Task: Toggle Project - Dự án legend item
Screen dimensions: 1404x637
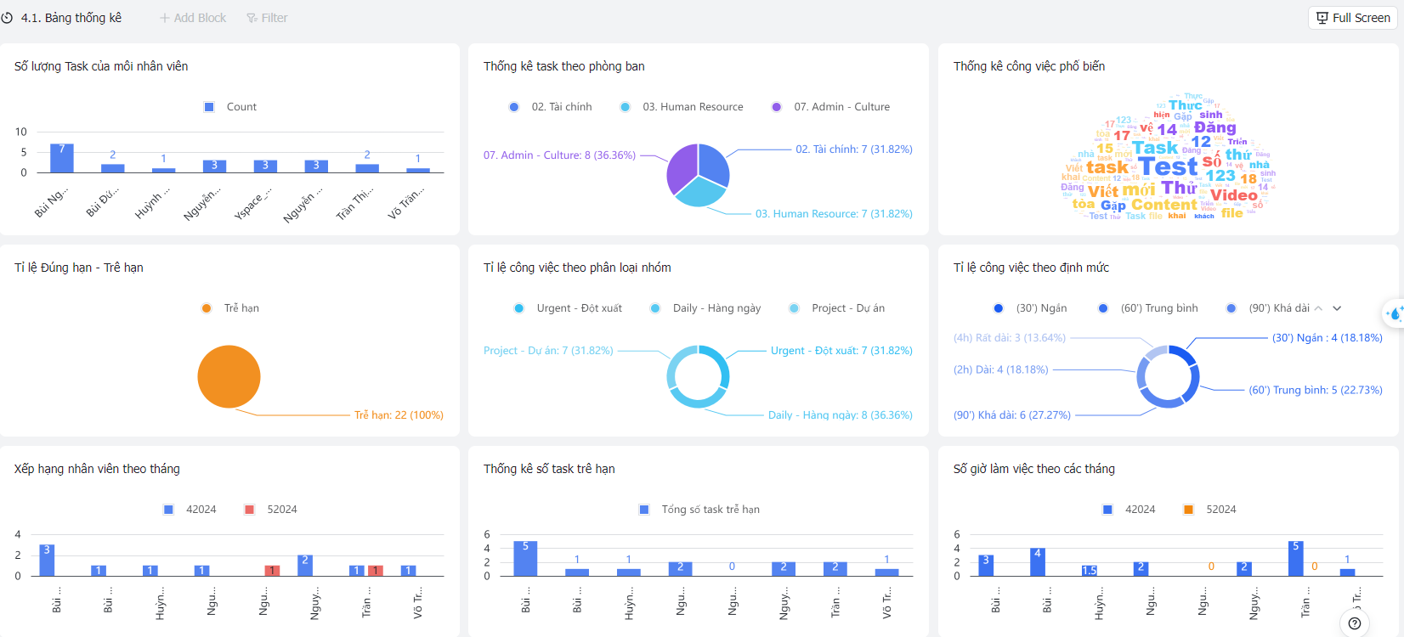Action: click(x=837, y=308)
